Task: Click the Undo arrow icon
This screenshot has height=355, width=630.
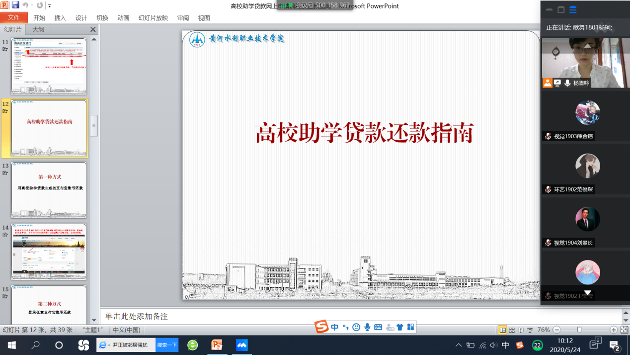Action: pos(25,5)
